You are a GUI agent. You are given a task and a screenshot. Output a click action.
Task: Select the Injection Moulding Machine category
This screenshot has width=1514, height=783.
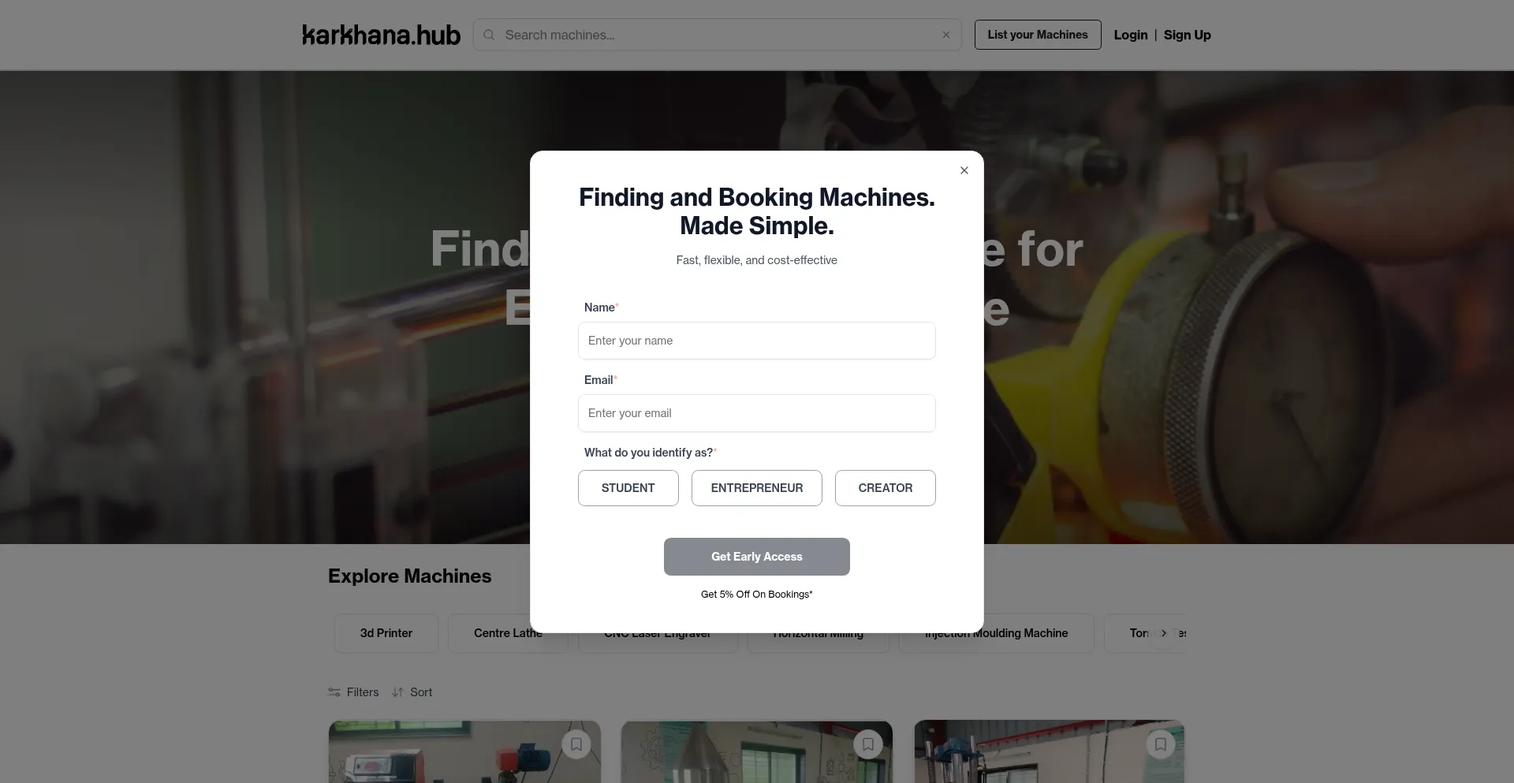(997, 633)
